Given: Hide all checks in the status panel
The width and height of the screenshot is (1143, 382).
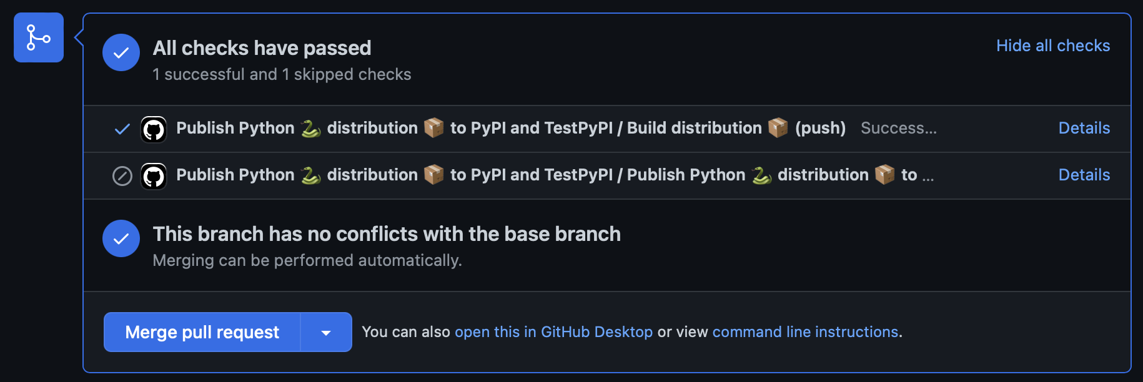Looking at the screenshot, I should pyautogui.click(x=1053, y=46).
